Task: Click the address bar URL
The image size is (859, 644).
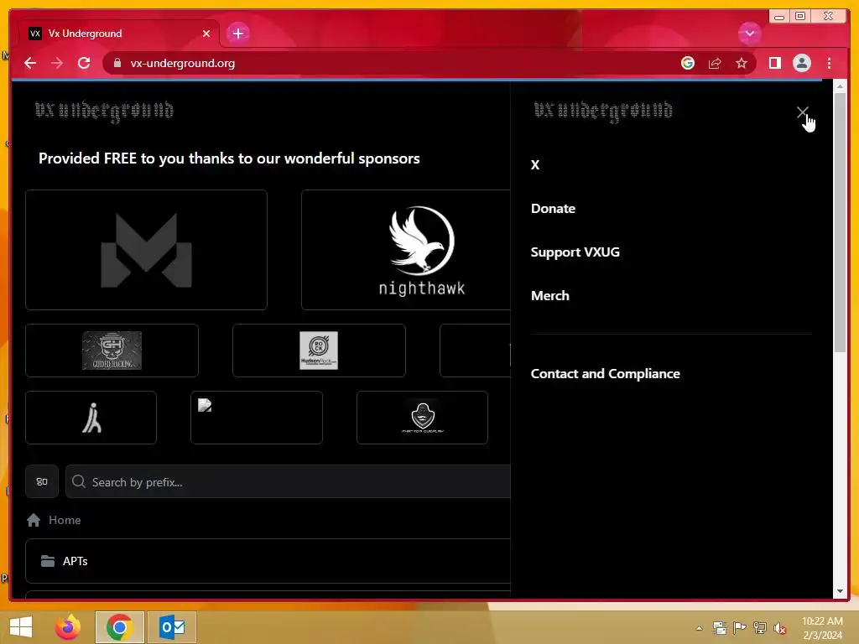Action: pyautogui.click(x=182, y=63)
